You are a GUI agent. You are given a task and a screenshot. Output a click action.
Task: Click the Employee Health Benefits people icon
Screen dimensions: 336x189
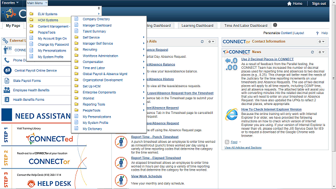click(7, 90)
